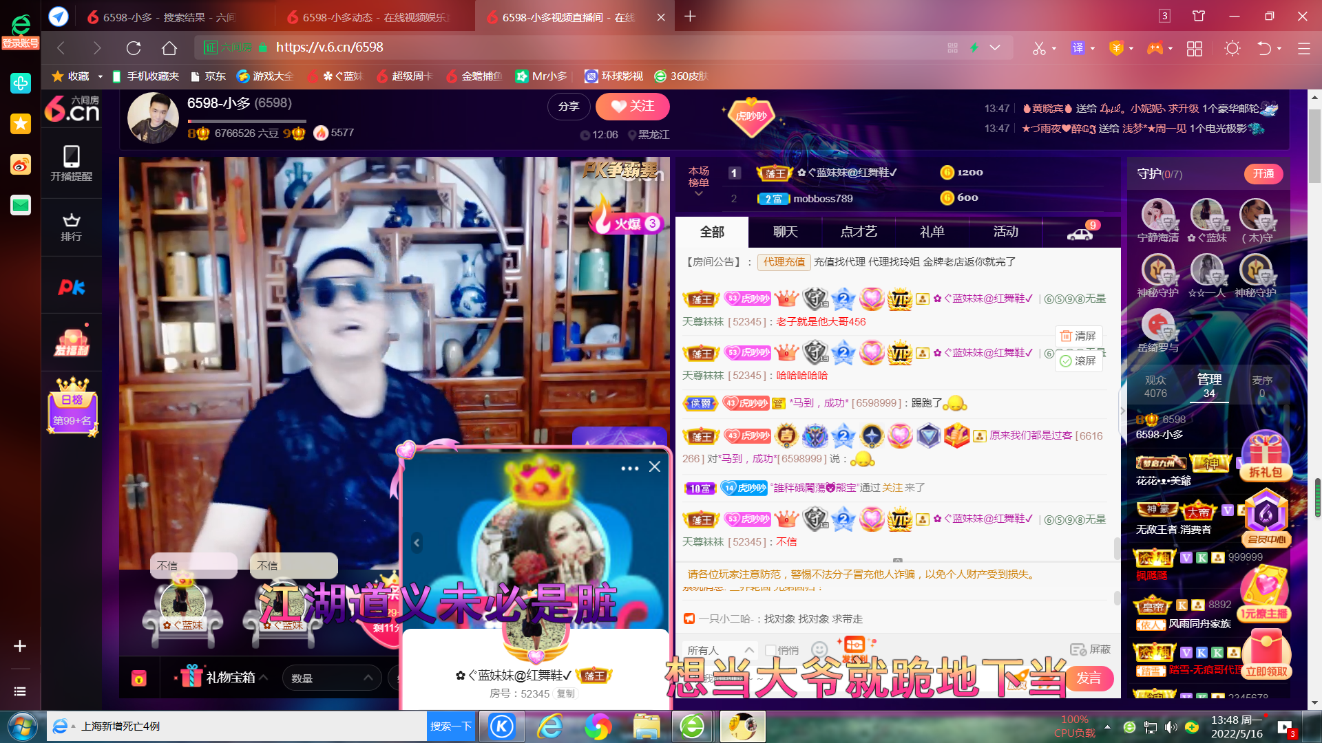
Task: Open the 日榜 daily rank badge
Action: click(72, 407)
